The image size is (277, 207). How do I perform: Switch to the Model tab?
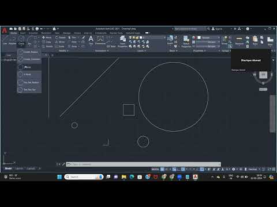[8, 168]
